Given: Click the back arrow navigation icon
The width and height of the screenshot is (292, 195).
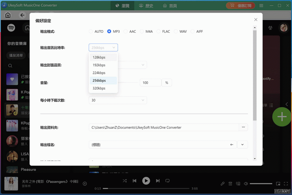Looking at the screenshot, I should click(x=22, y=15).
